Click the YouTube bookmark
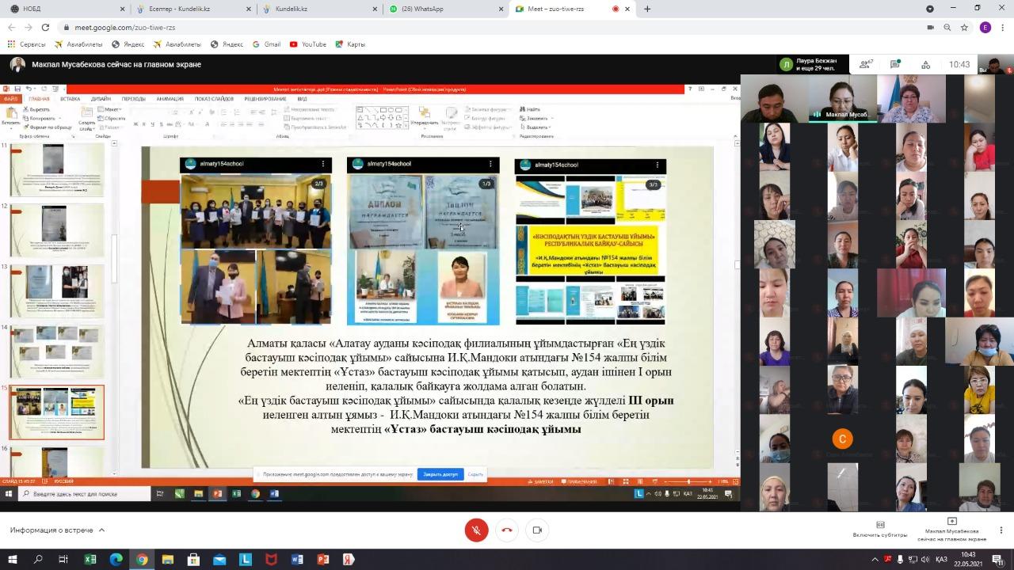The width and height of the screenshot is (1014, 570). pyautogui.click(x=308, y=44)
